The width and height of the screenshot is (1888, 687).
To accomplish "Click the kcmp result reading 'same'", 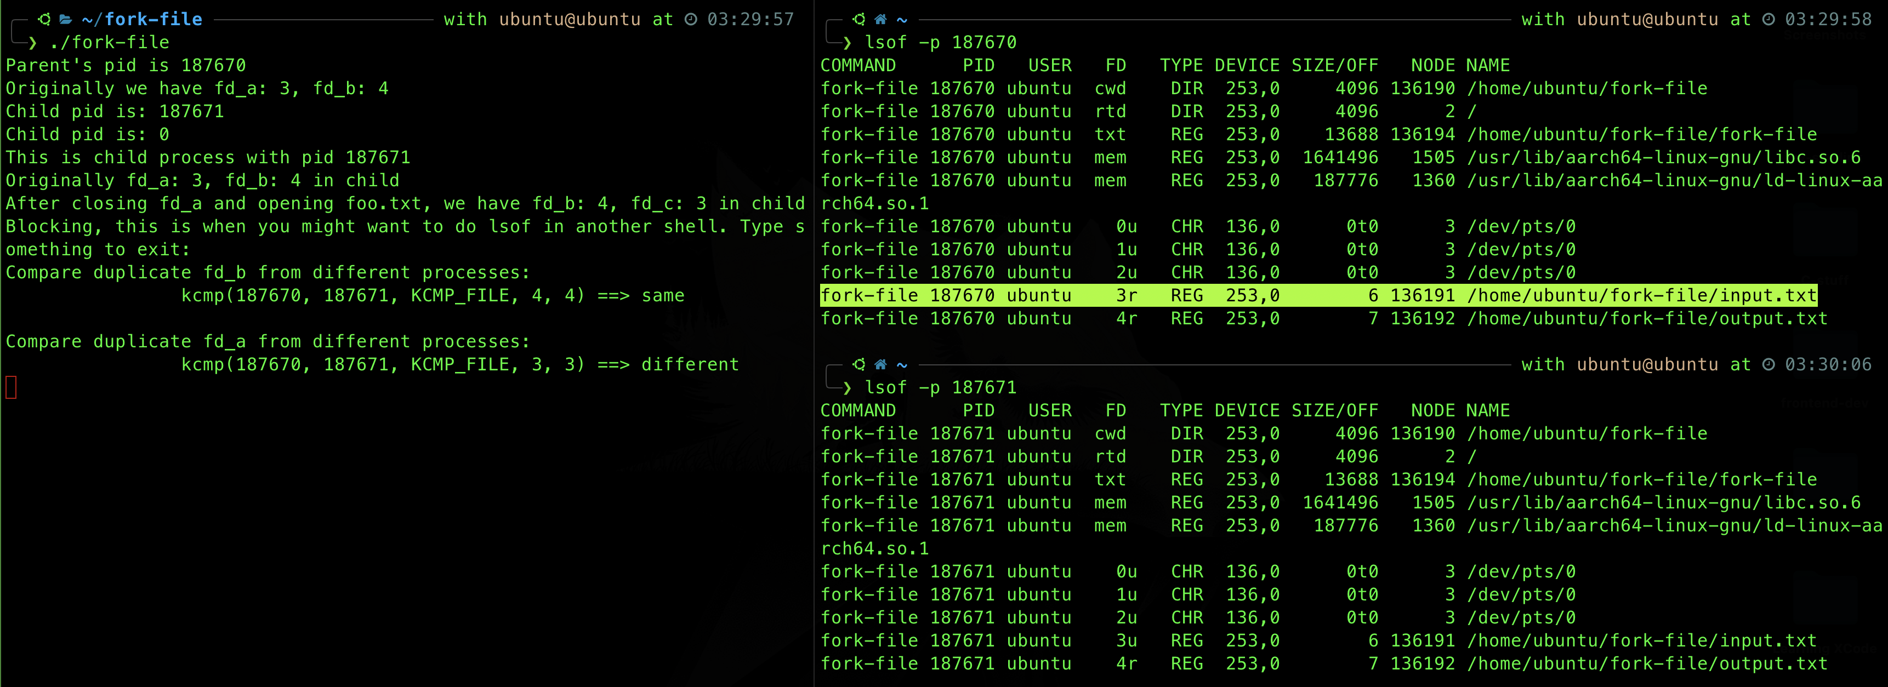I will pos(663,295).
